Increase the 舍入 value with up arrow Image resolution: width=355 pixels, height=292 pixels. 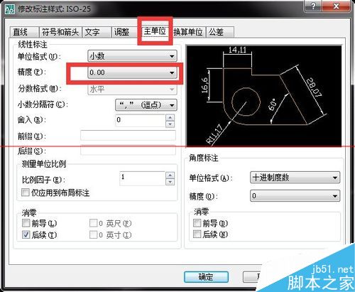pyautogui.click(x=170, y=117)
